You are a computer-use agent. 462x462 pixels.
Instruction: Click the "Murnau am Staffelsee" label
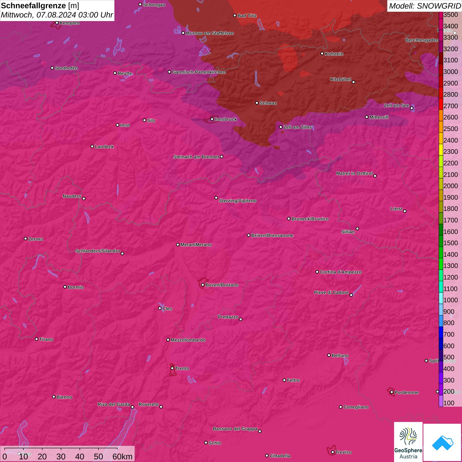(210, 33)
